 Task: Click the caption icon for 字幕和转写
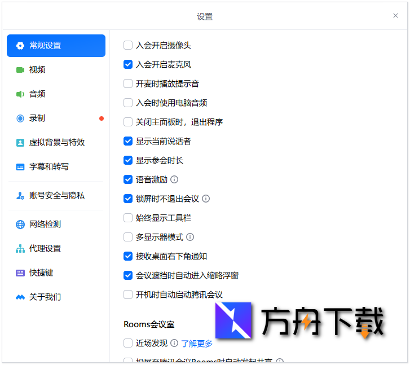pos(20,167)
